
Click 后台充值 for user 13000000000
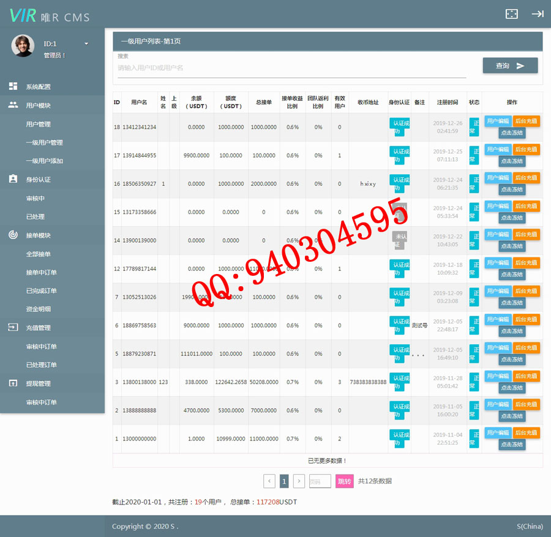click(x=526, y=432)
